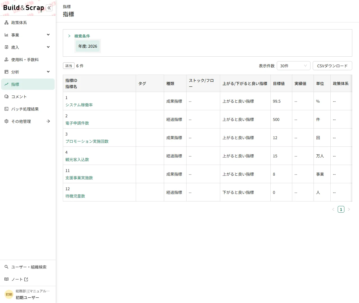Click the Build&Scrap logo

[x=24, y=8]
